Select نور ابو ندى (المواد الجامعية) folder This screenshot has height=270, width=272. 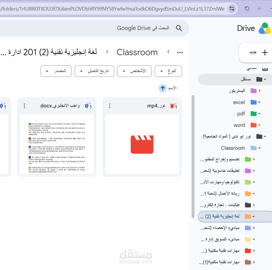pyautogui.click(x=227, y=136)
